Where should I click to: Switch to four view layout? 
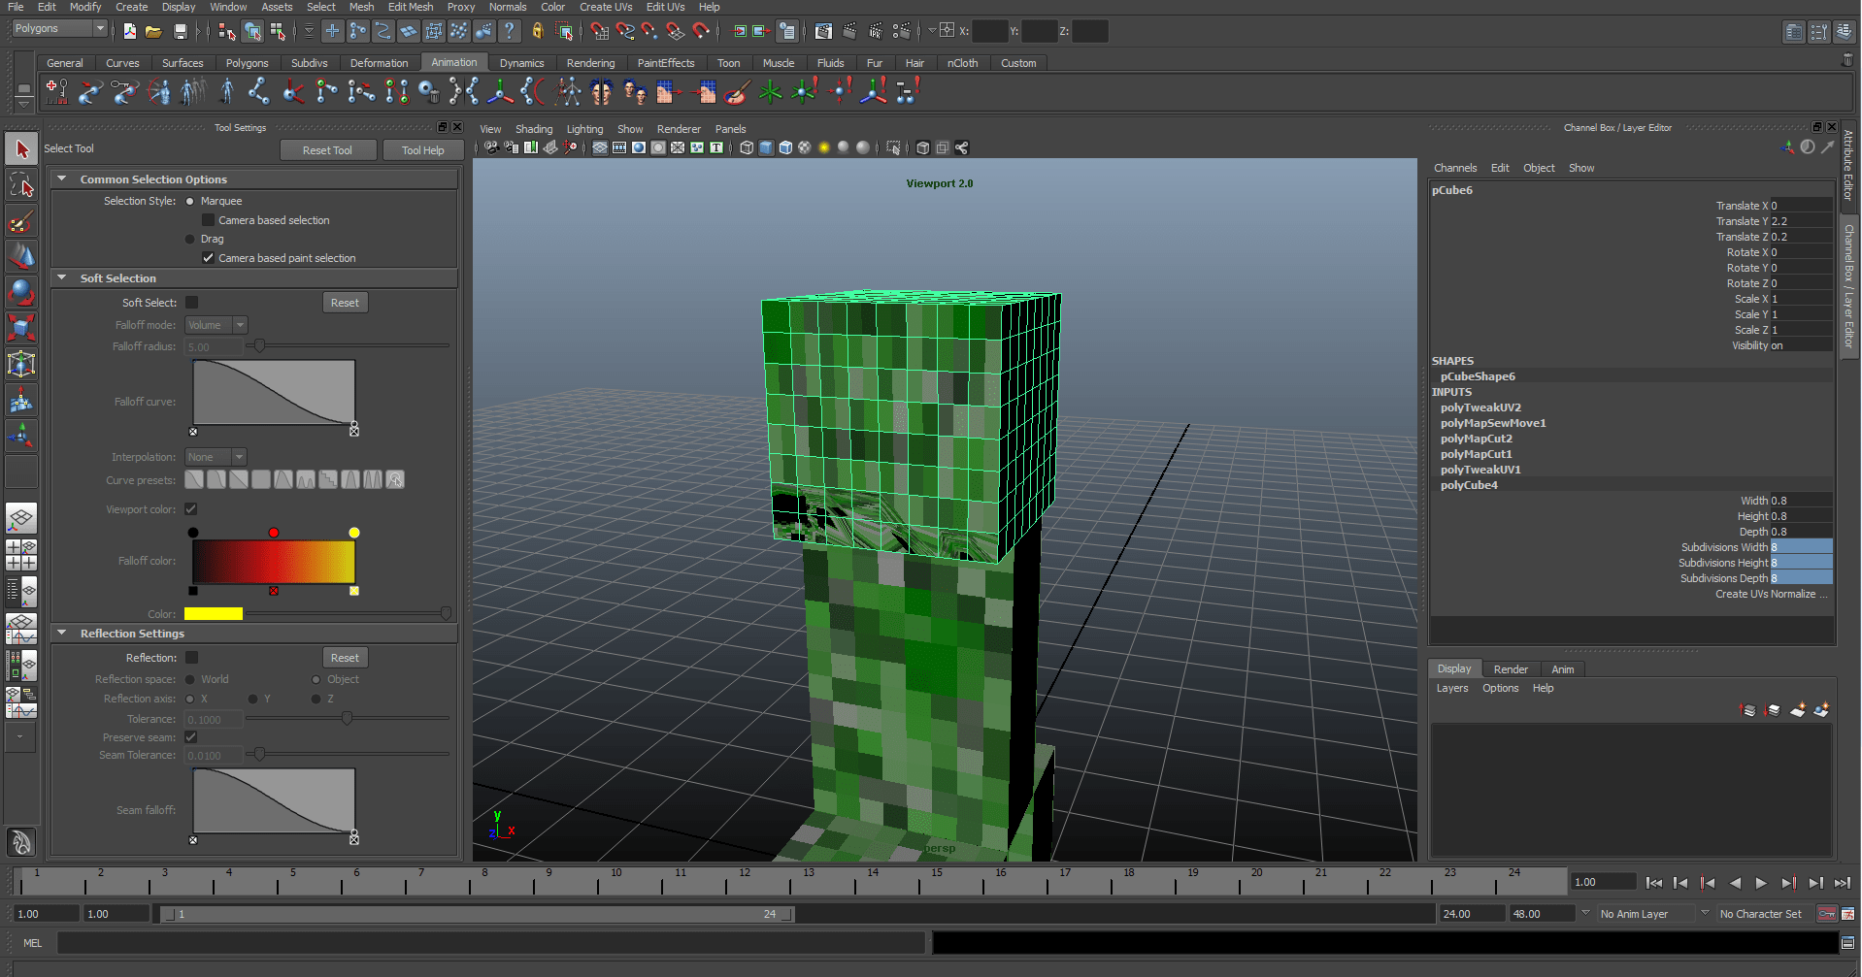[21, 554]
